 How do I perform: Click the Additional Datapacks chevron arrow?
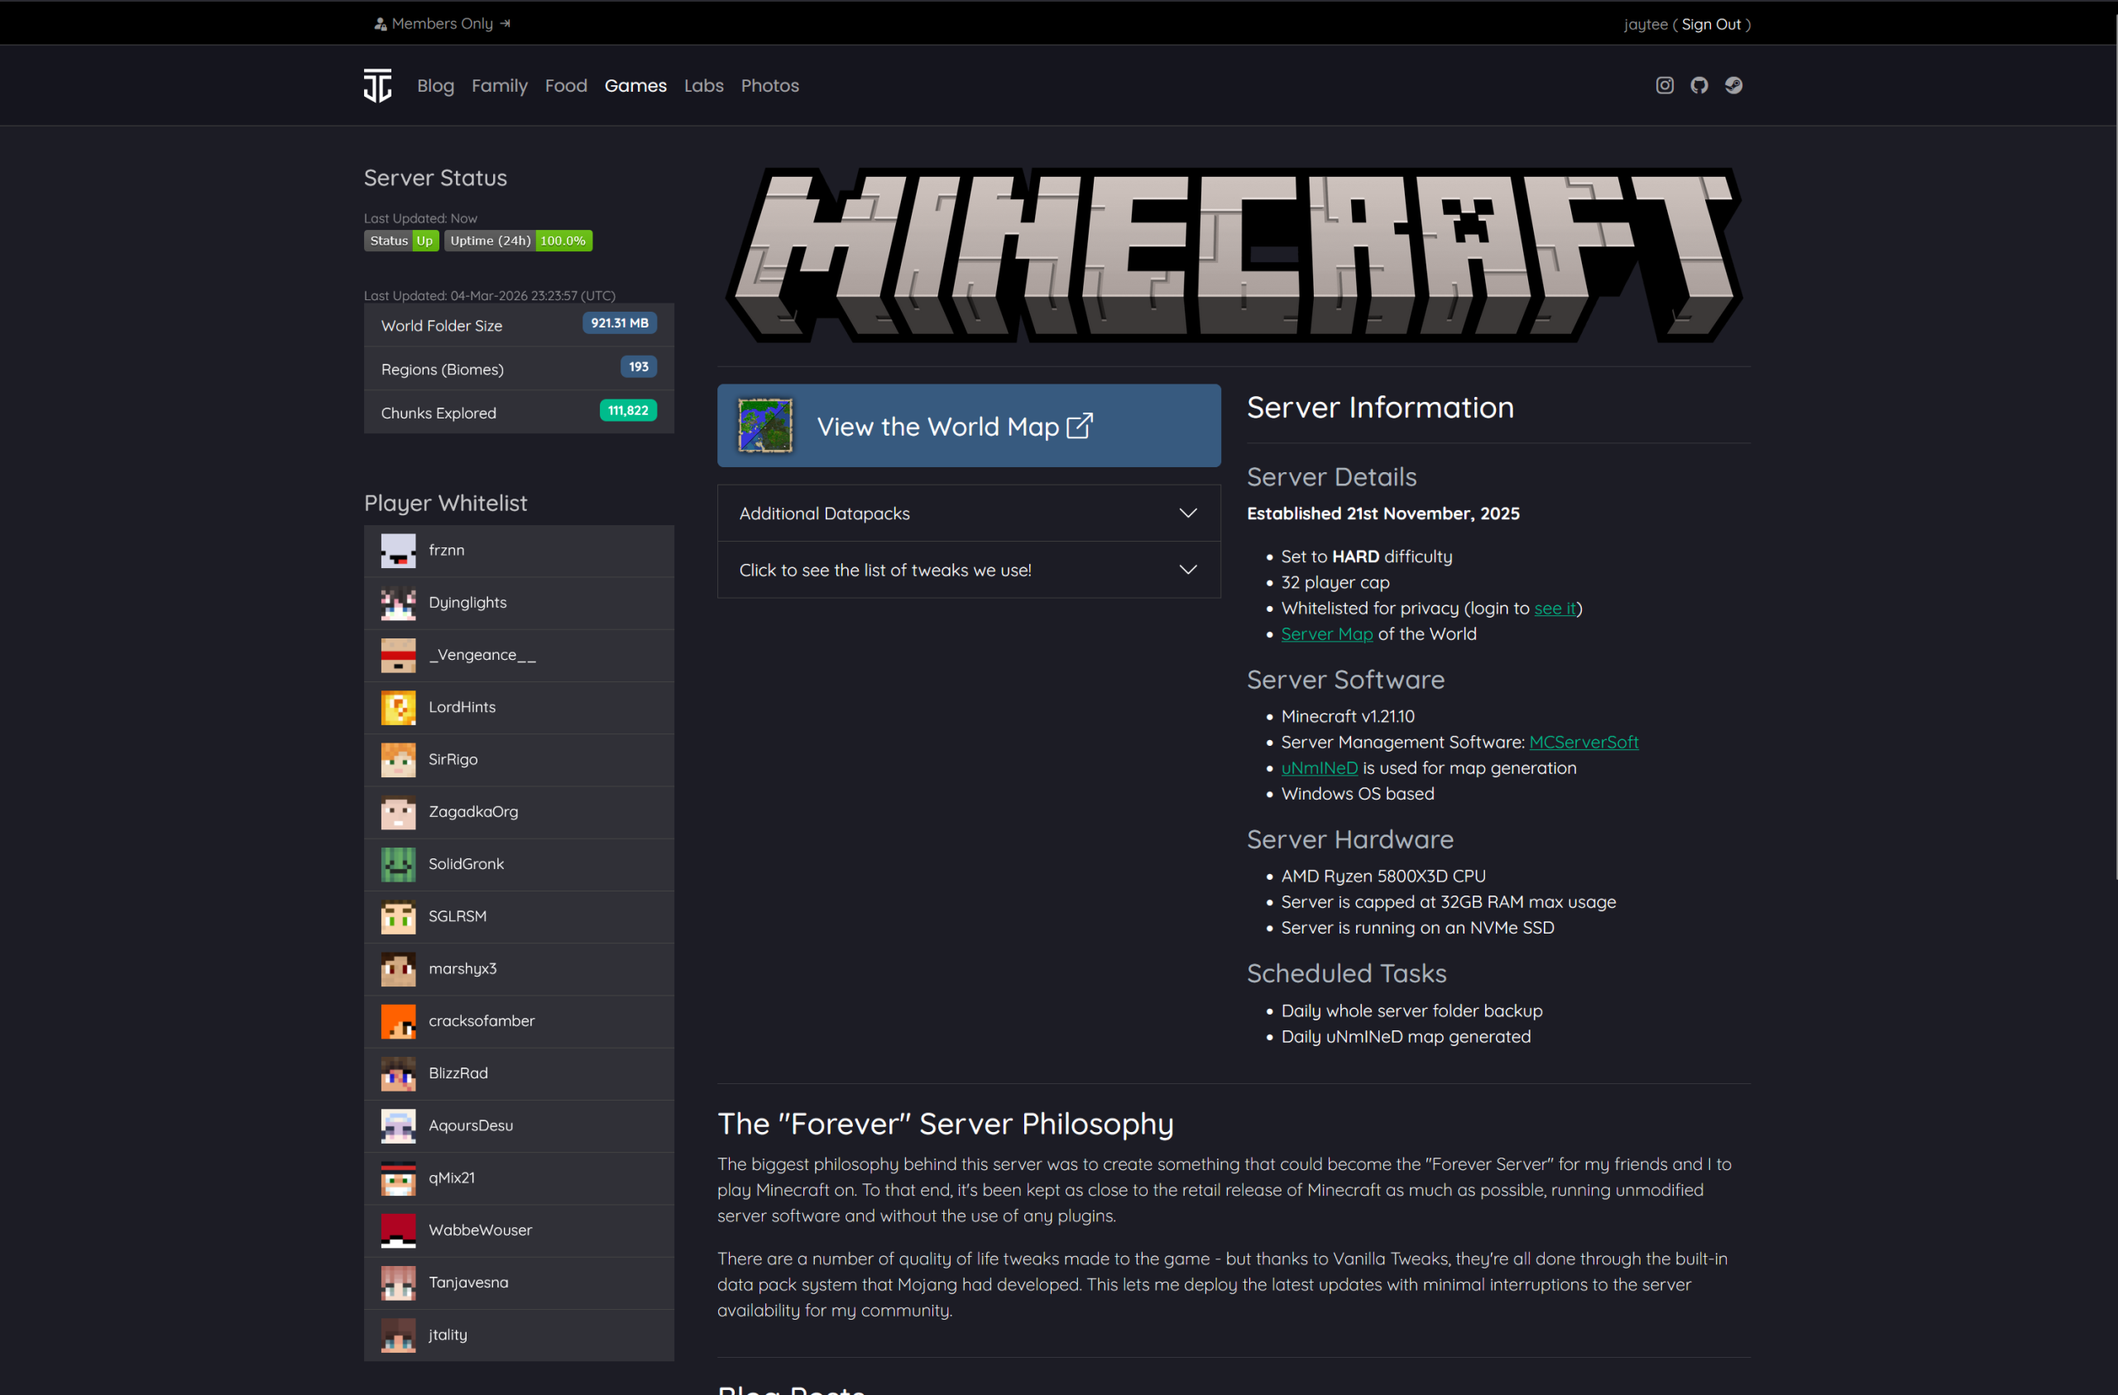(x=1187, y=514)
